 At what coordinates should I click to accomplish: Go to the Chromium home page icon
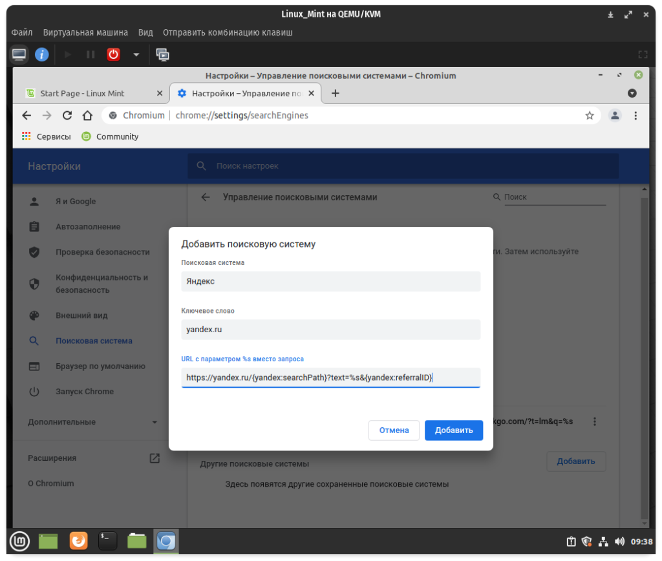pyautogui.click(x=87, y=116)
